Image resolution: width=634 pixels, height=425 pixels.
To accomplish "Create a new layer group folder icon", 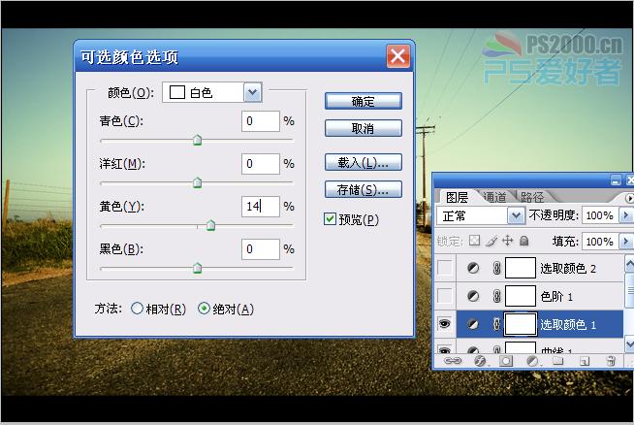I will click(558, 361).
